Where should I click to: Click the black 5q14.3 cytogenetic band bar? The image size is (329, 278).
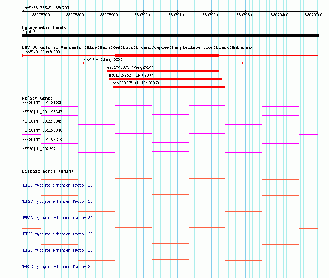tap(170, 36)
